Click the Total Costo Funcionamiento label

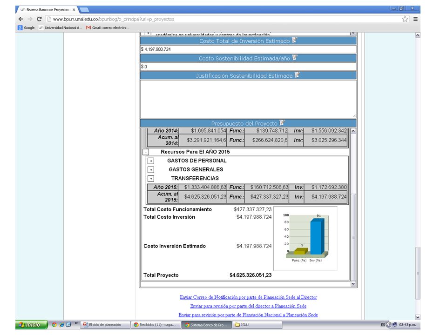[177, 209]
